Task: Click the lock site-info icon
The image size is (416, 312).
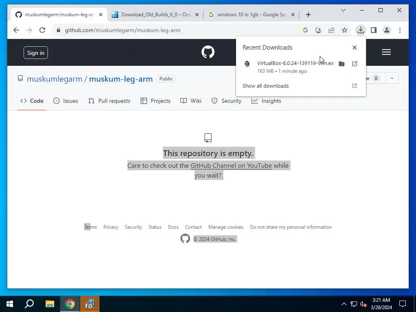Action: click(x=58, y=30)
